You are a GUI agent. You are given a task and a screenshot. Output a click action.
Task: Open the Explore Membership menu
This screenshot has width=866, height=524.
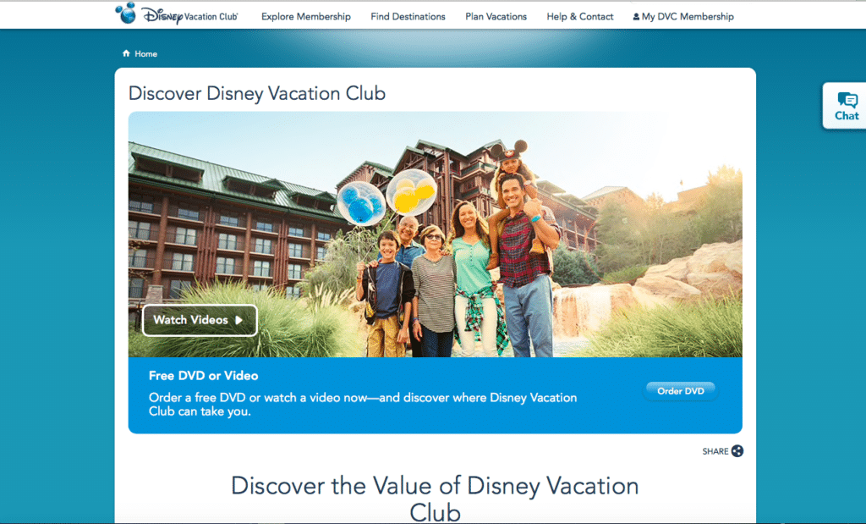(306, 17)
